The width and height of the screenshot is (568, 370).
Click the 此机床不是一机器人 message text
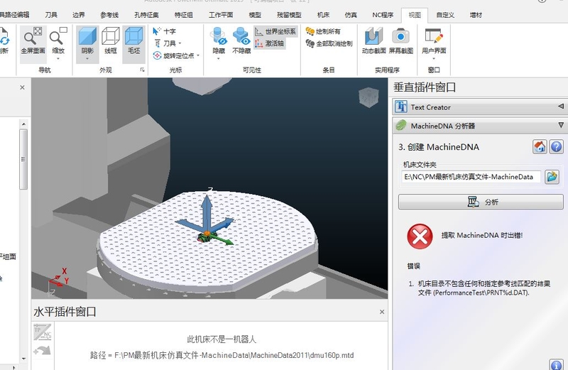222,339
